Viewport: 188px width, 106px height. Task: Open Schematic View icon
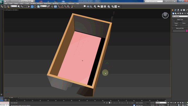[x=105, y=6]
